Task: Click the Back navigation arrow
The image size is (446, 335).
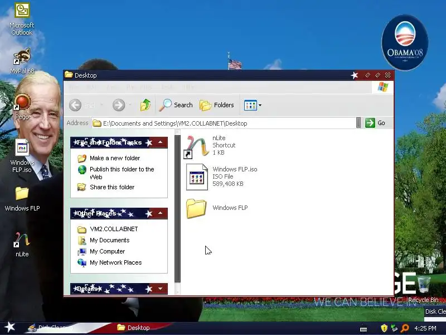Action: tap(75, 105)
